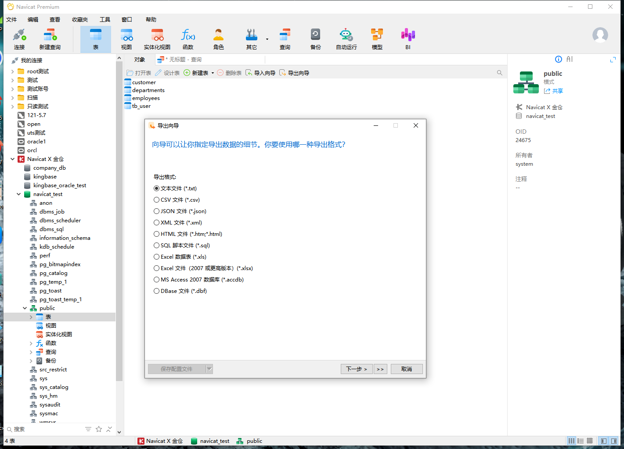Screen dimensions: 624x449
Task: Click the 实体化视图 toolbar icon
Action: 157,39
